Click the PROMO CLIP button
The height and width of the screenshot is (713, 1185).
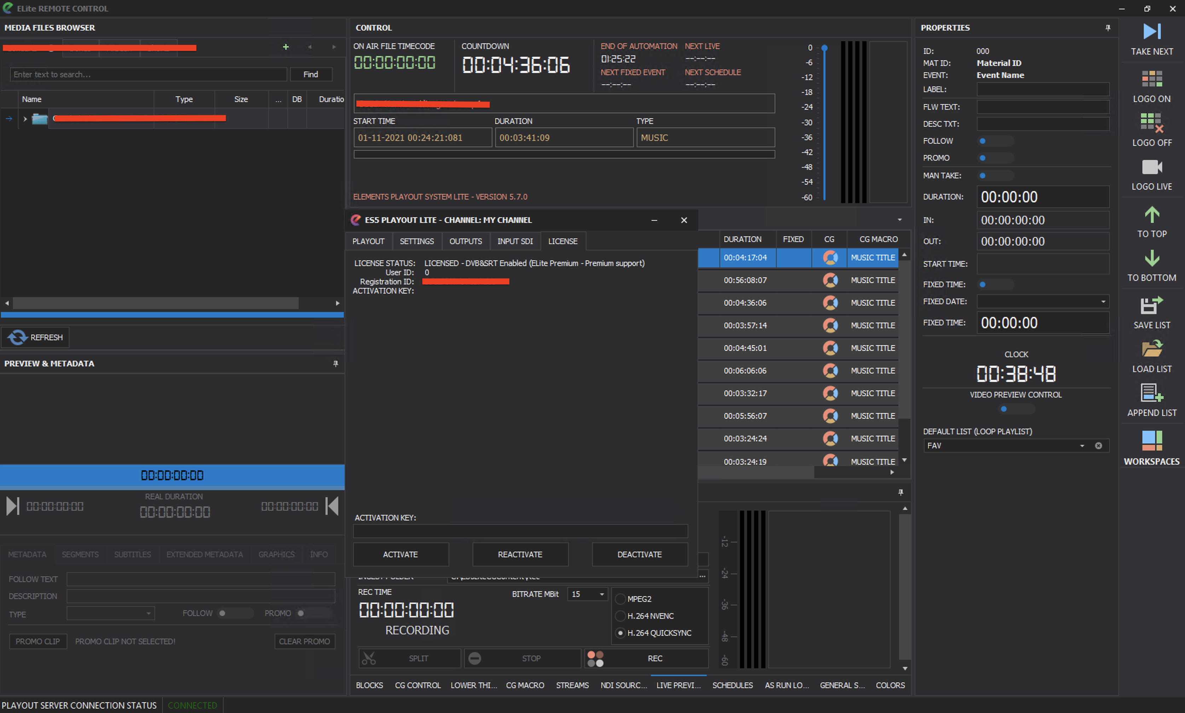(37, 642)
